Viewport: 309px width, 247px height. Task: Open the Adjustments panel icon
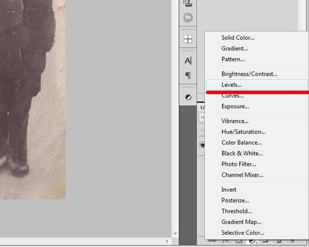tap(188, 97)
